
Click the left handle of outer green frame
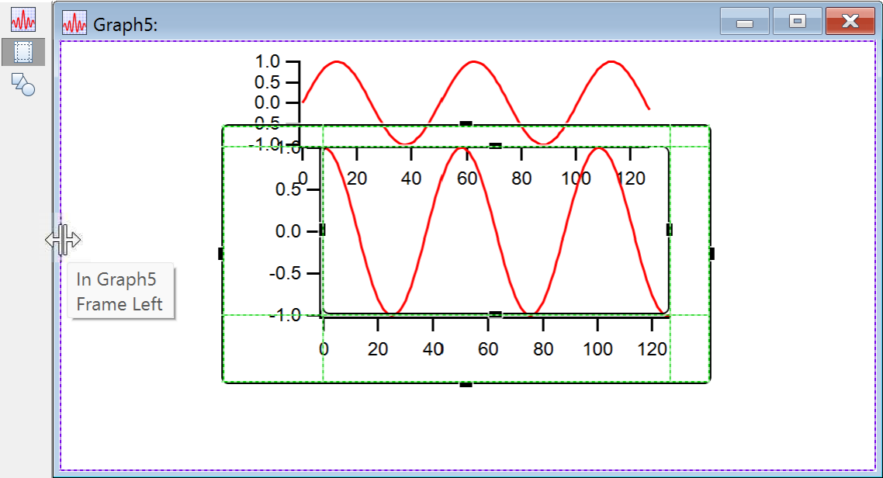[221, 254]
